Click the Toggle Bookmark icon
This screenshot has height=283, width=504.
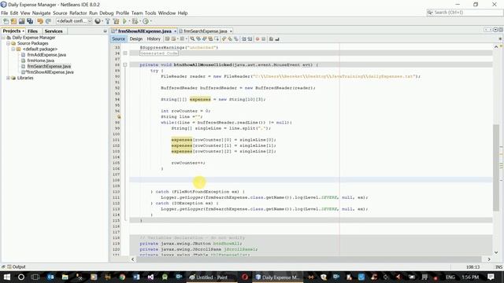point(236,39)
